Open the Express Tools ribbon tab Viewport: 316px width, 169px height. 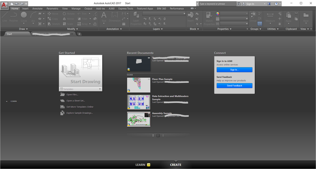click(x=126, y=8)
